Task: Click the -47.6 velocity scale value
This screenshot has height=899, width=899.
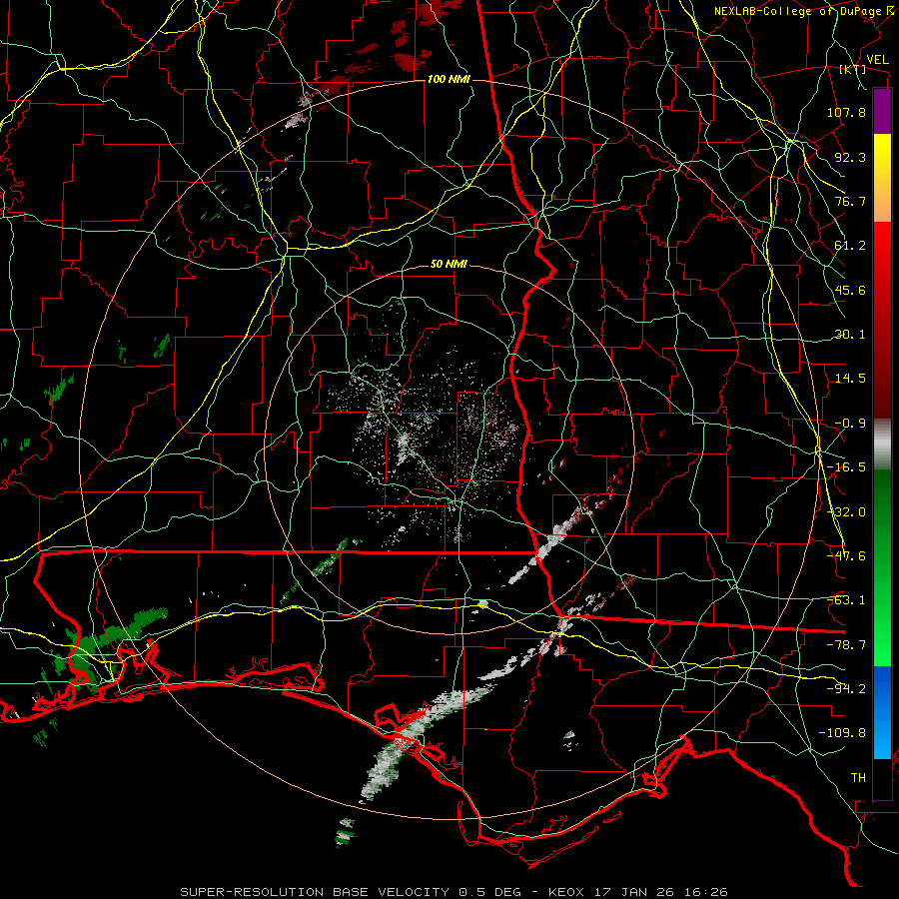Action: pos(846,556)
